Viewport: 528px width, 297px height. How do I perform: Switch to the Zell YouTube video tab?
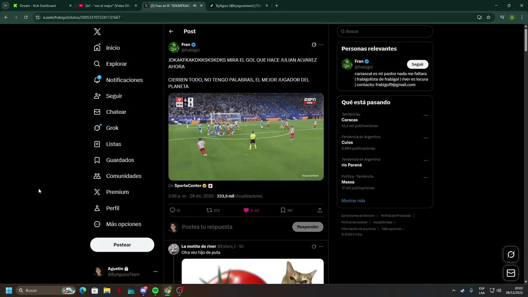pos(108,6)
